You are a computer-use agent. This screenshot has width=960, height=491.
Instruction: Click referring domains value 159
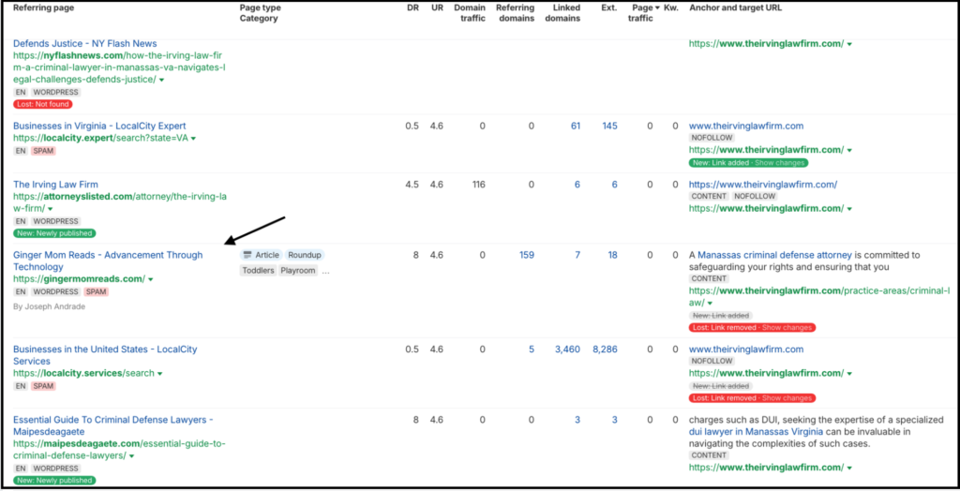click(x=527, y=255)
